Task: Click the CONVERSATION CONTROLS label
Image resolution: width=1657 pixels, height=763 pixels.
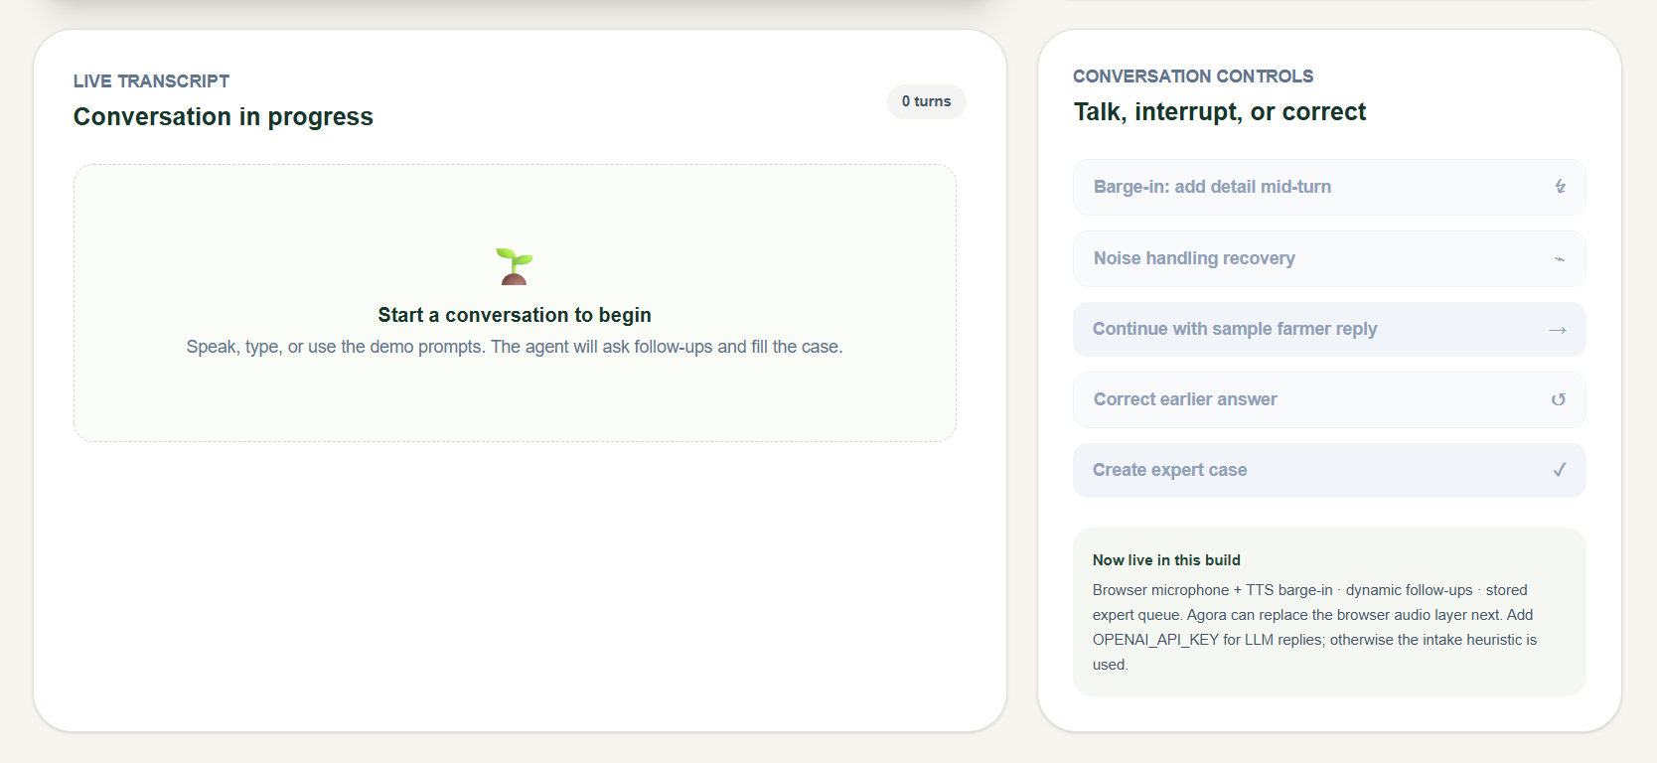Action: (1193, 76)
